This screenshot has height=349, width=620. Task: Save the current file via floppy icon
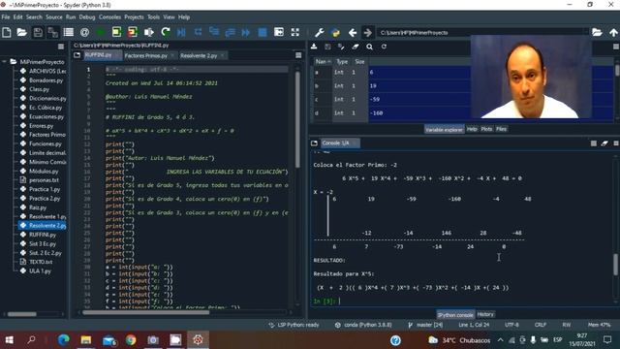point(38,32)
